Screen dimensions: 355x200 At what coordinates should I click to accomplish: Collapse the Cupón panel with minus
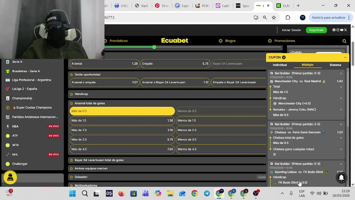point(345,57)
